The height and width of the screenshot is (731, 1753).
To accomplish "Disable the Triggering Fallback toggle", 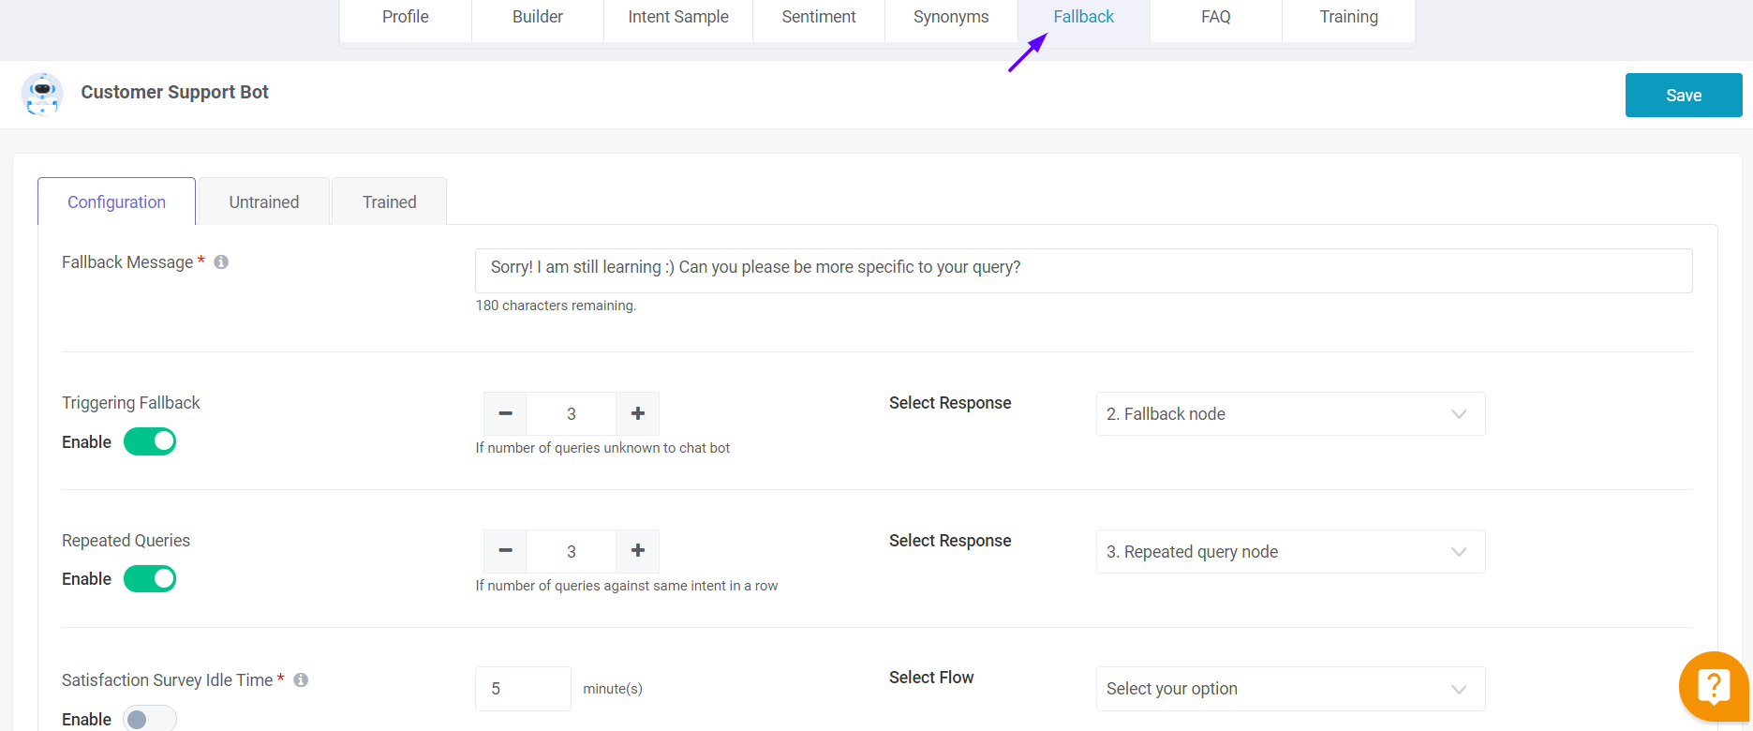I will point(150,441).
